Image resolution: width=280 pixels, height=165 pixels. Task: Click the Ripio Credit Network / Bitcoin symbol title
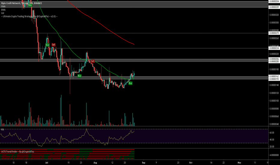21,3
